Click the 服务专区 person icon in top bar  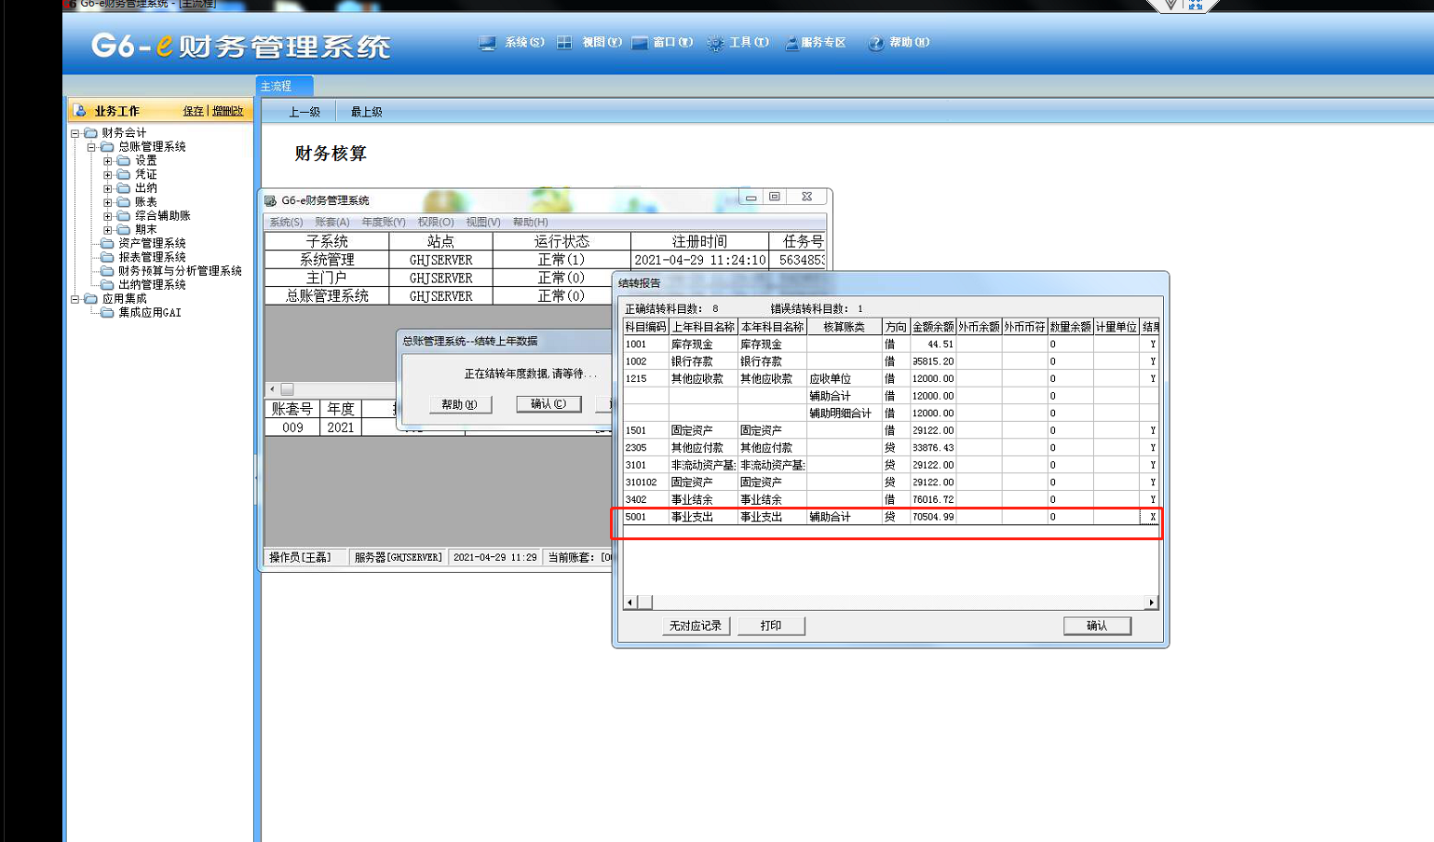click(791, 43)
